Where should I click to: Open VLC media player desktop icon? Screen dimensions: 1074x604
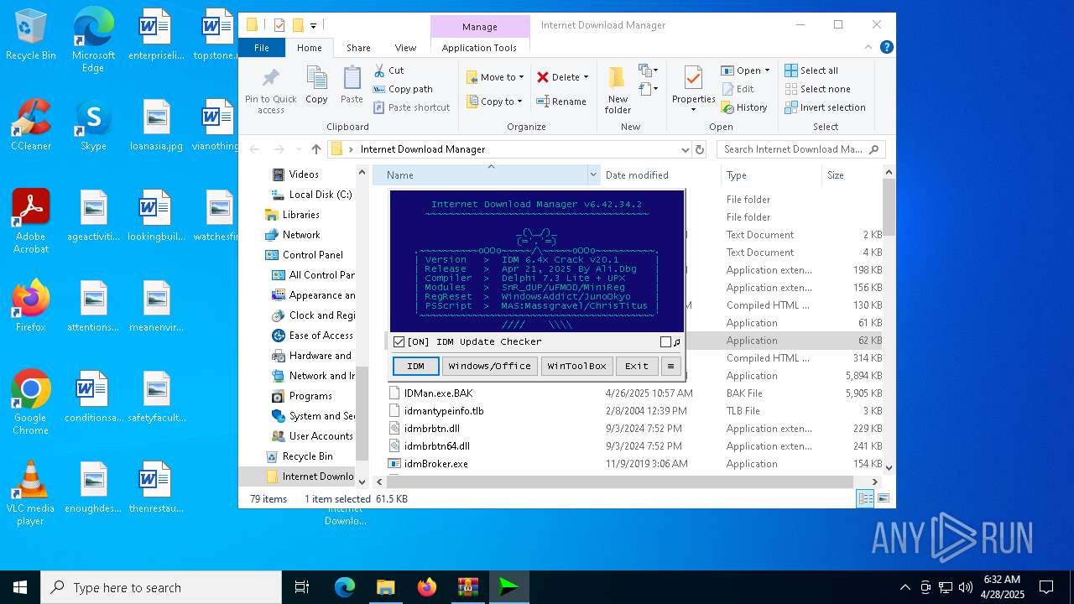[30, 492]
